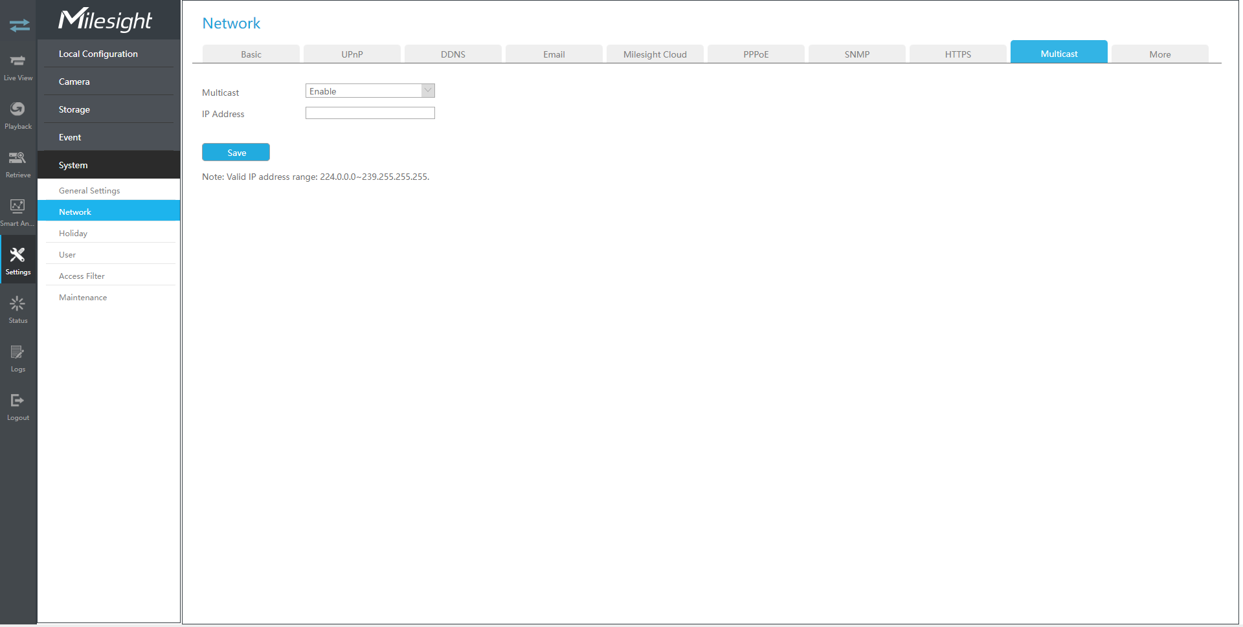Open the Playback icon
The image size is (1243, 627).
(x=18, y=115)
